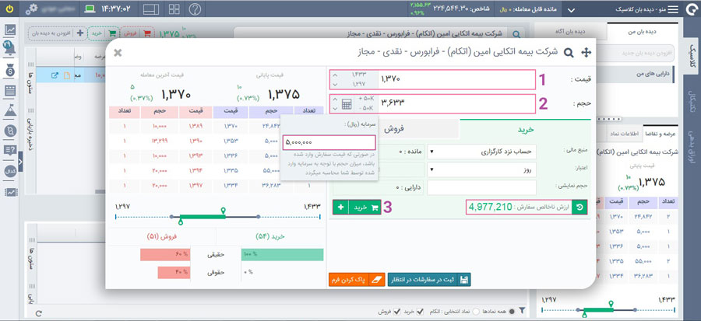The image size is (701, 321).
Task: Open the volume calculator icon
Action: pos(347,104)
